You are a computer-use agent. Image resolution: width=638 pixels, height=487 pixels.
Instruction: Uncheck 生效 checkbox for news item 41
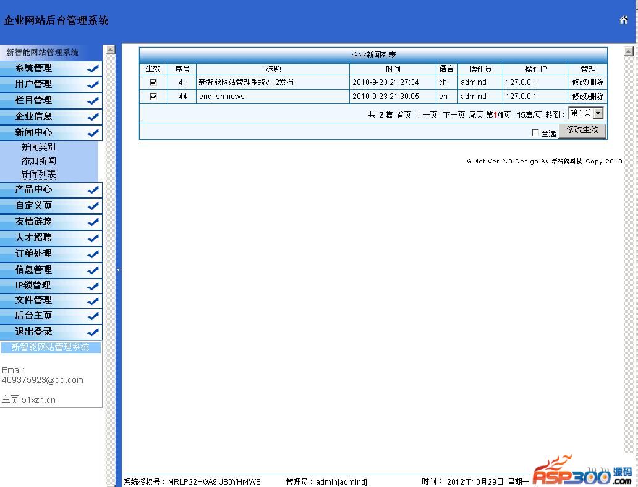click(153, 82)
